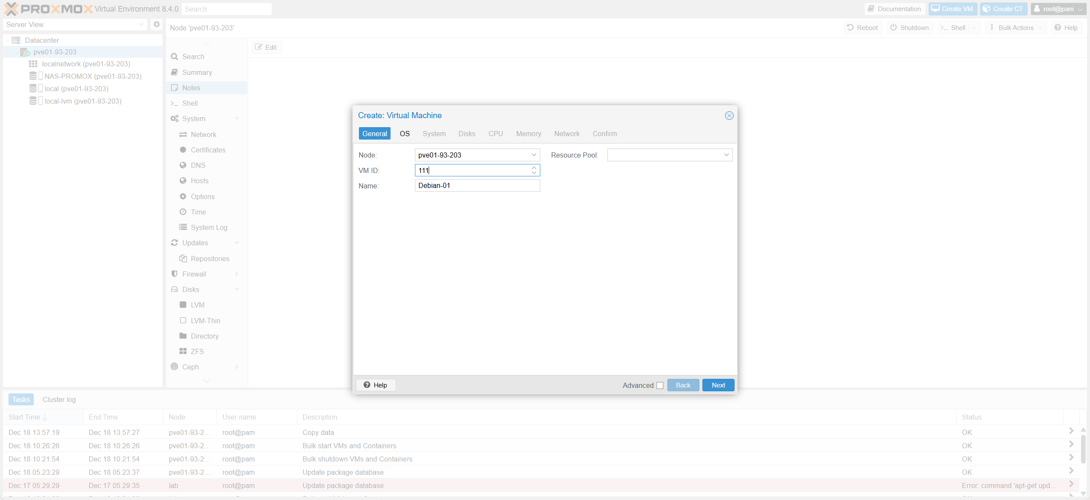
Task: Click the Ceph icon in node menu
Action: [x=175, y=367]
